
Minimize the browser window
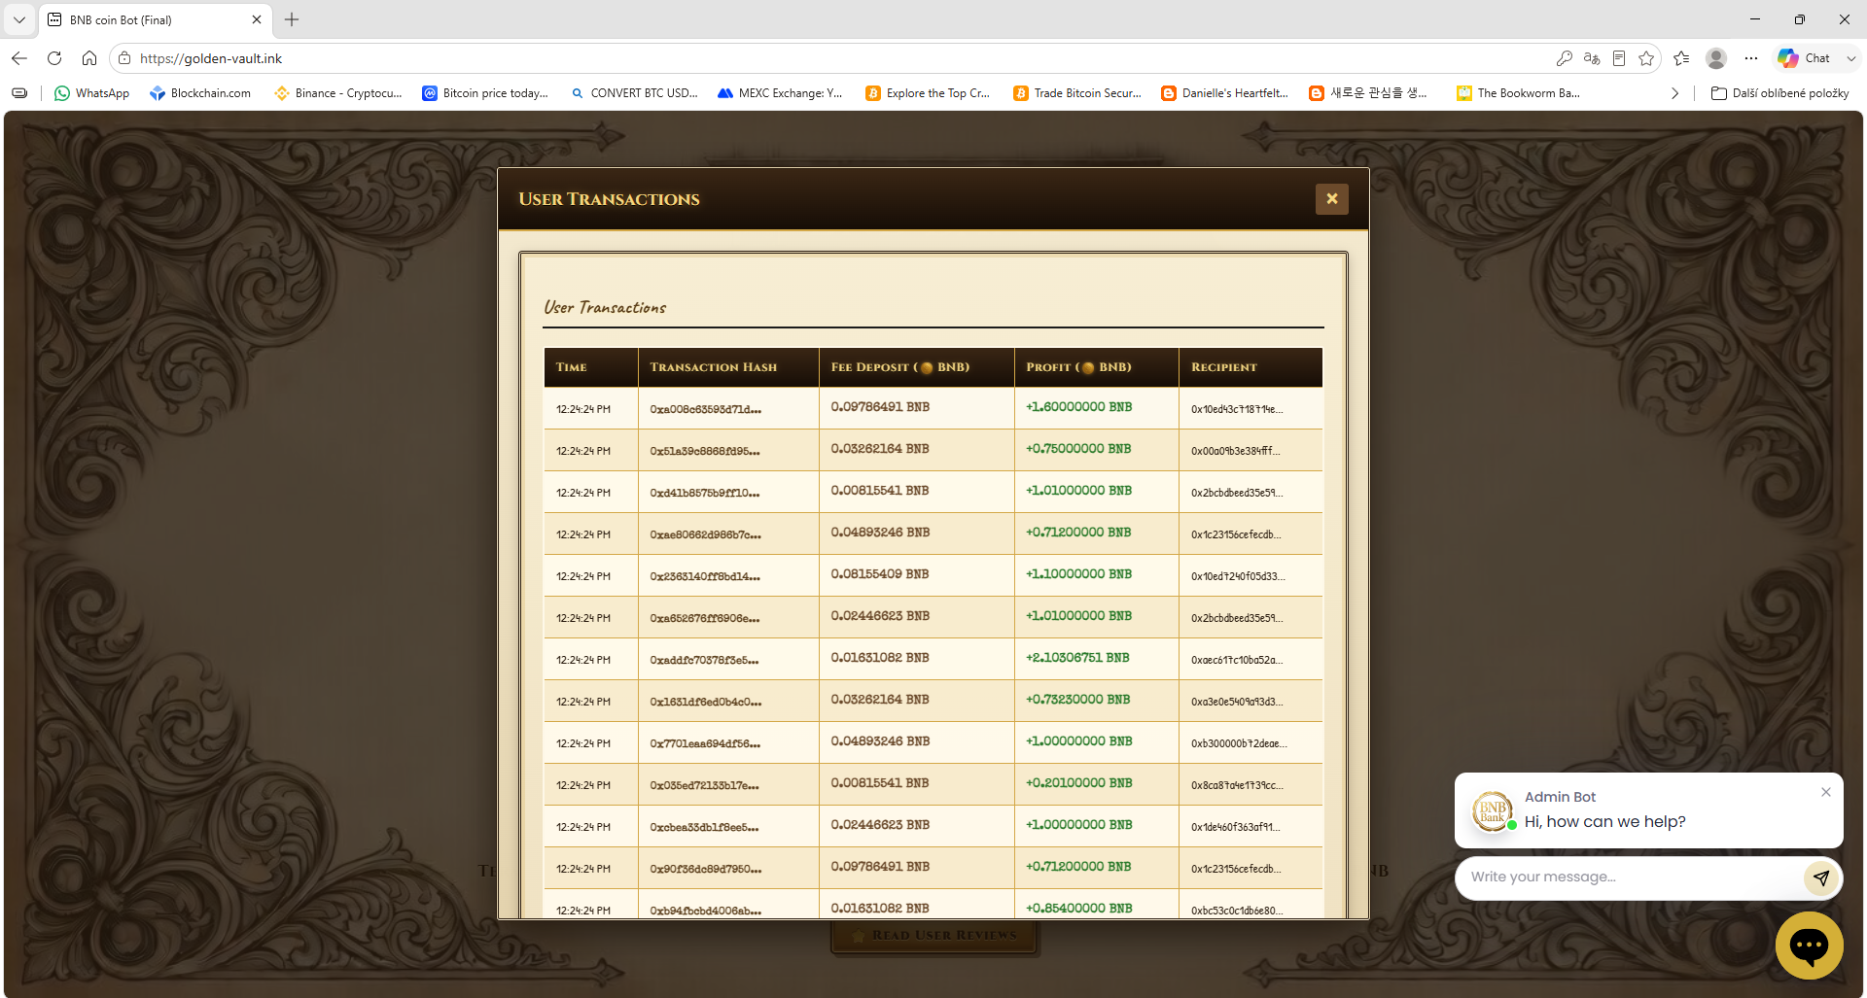[x=1755, y=19]
